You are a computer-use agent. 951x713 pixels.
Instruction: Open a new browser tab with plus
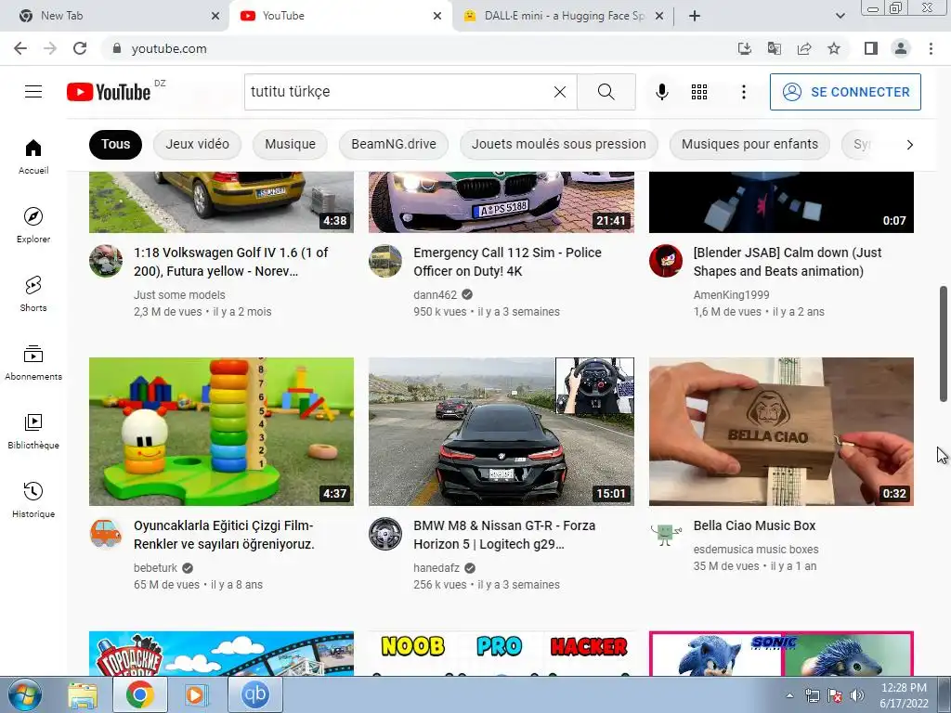(695, 16)
